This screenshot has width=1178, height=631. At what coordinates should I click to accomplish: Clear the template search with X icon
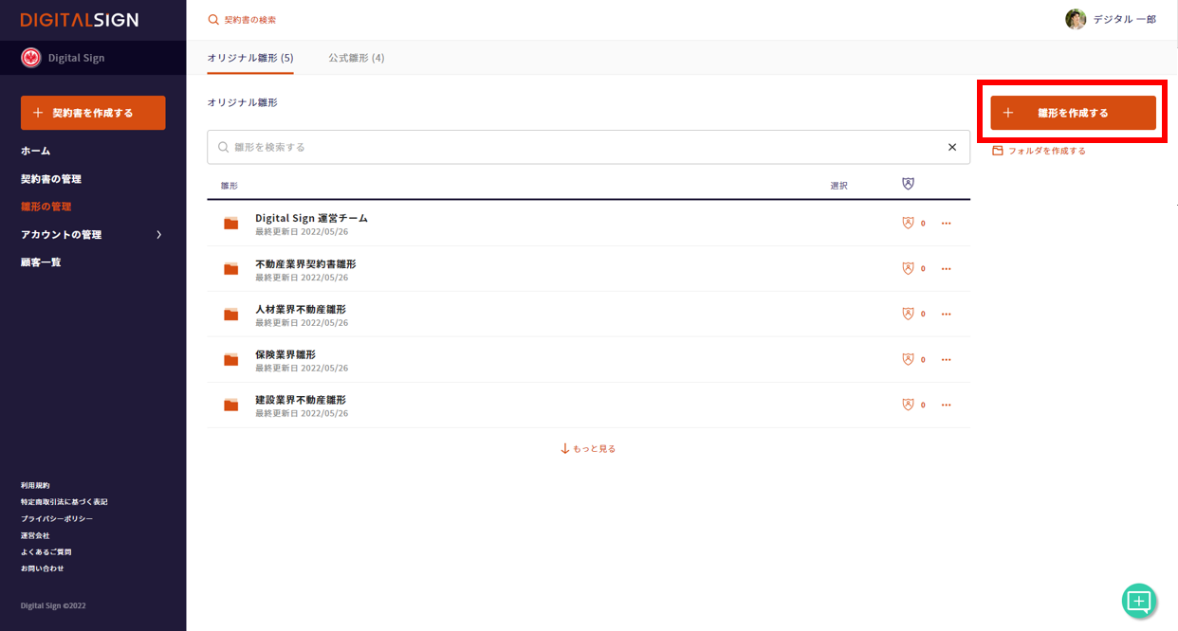(952, 147)
